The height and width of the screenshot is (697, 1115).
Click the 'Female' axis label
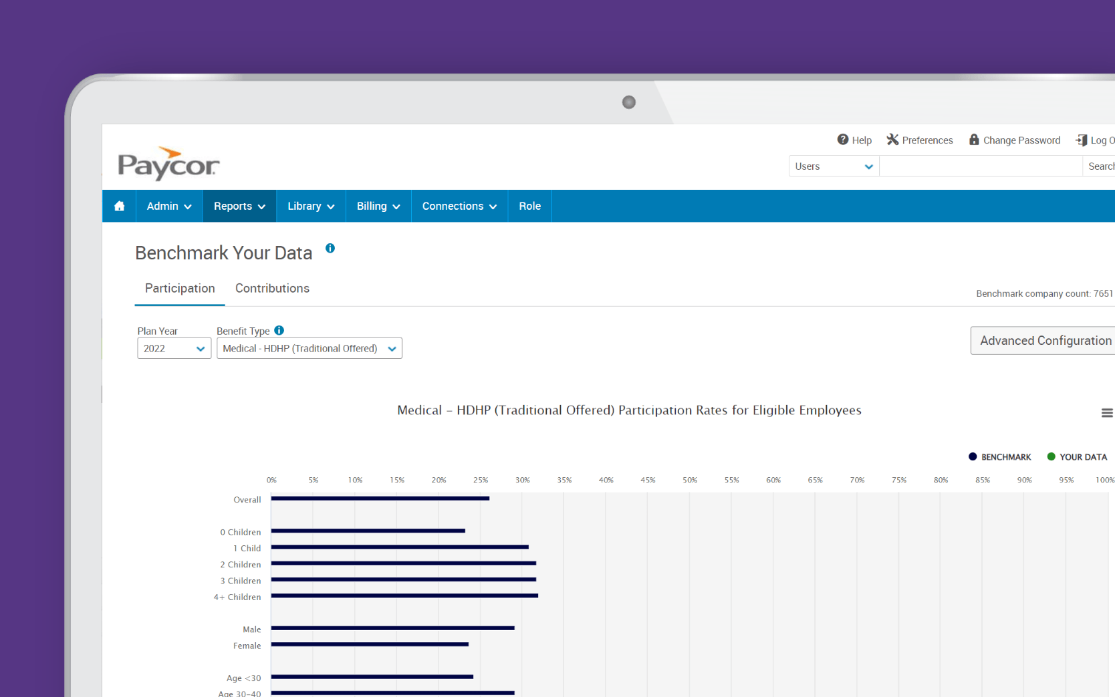pyautogui.click(x=247, y=646)
